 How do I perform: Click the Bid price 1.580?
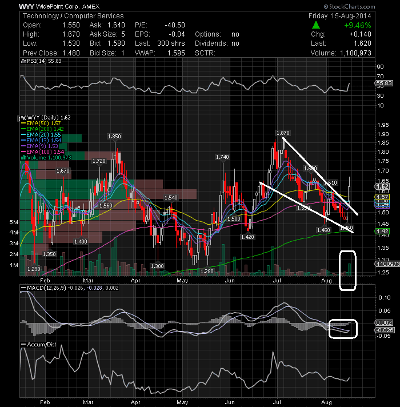116,43
